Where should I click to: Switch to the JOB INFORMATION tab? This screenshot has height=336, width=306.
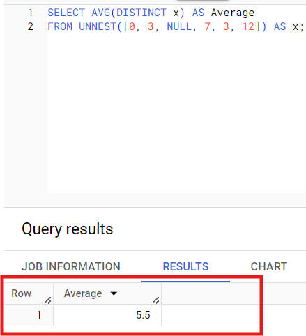71,266
